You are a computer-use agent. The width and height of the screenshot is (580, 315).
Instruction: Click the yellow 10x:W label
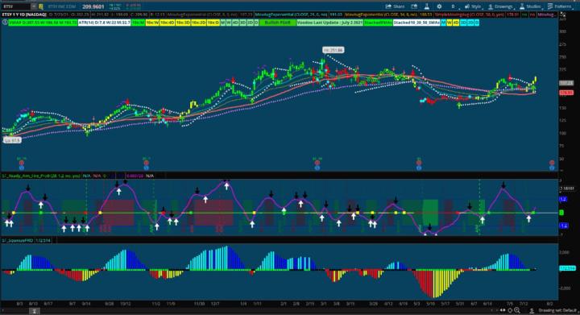[152, 23]
